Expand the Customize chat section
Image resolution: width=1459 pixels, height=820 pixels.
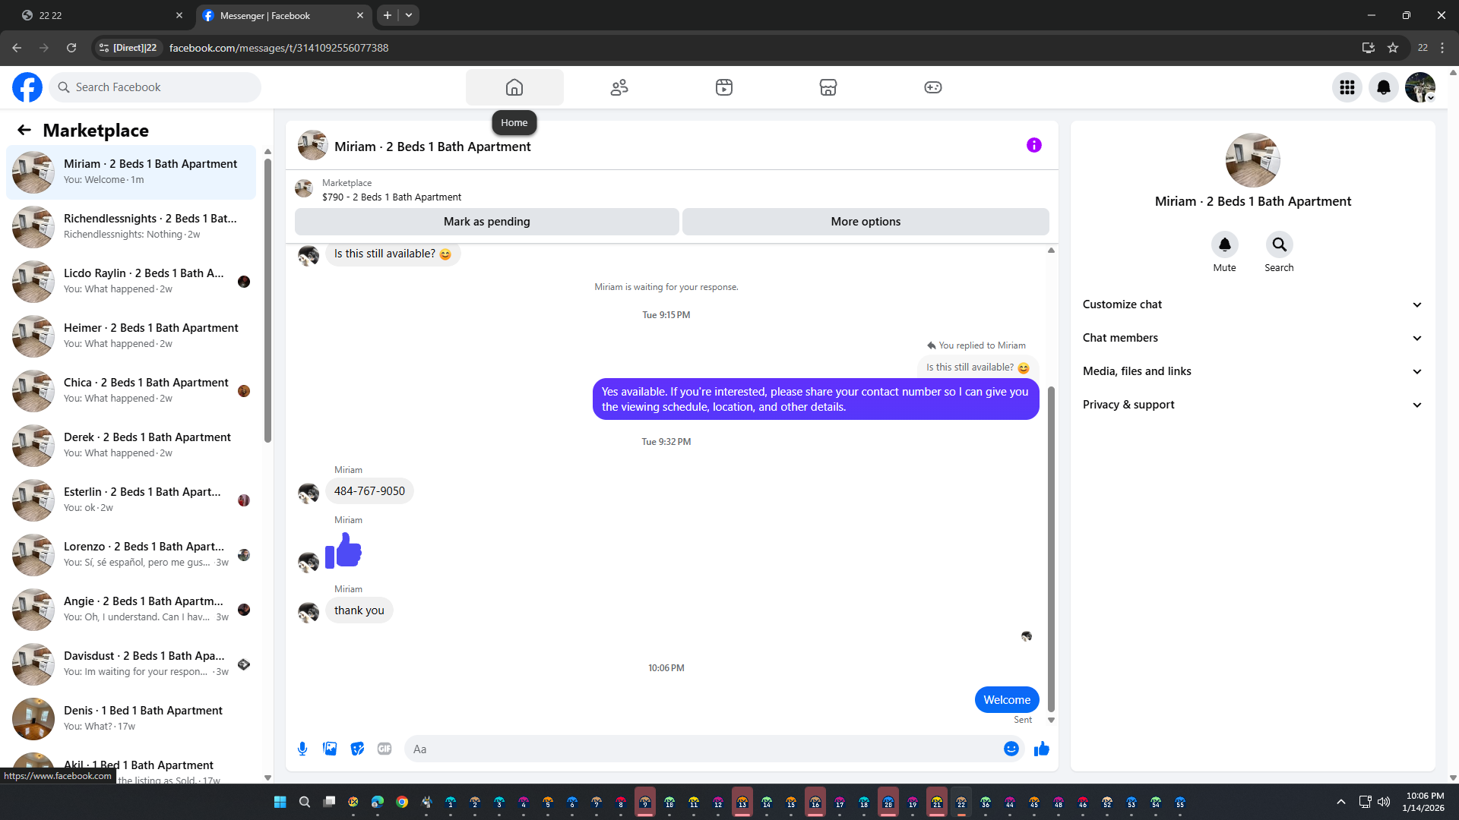coord(1252,304)
